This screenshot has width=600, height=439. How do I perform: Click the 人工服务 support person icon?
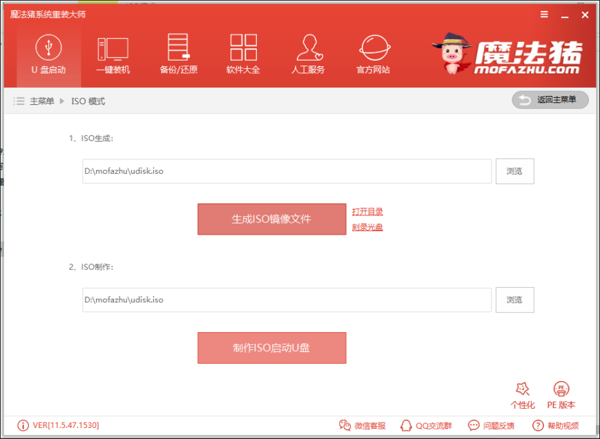pos(309,48)
